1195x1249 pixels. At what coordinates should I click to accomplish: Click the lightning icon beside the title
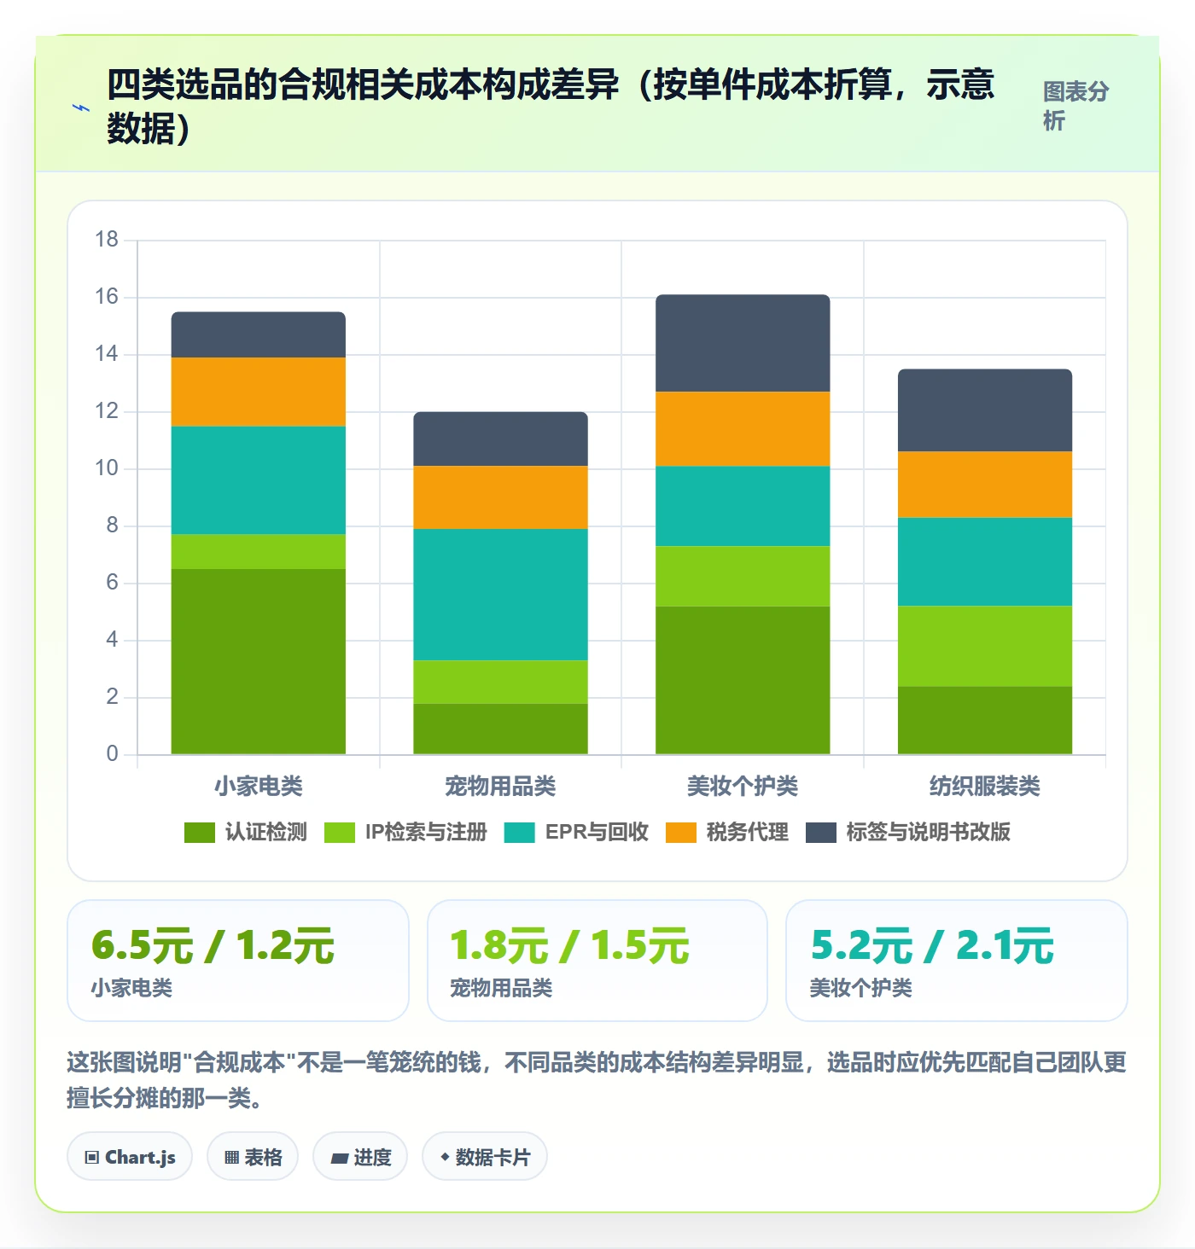coord(81,107)
